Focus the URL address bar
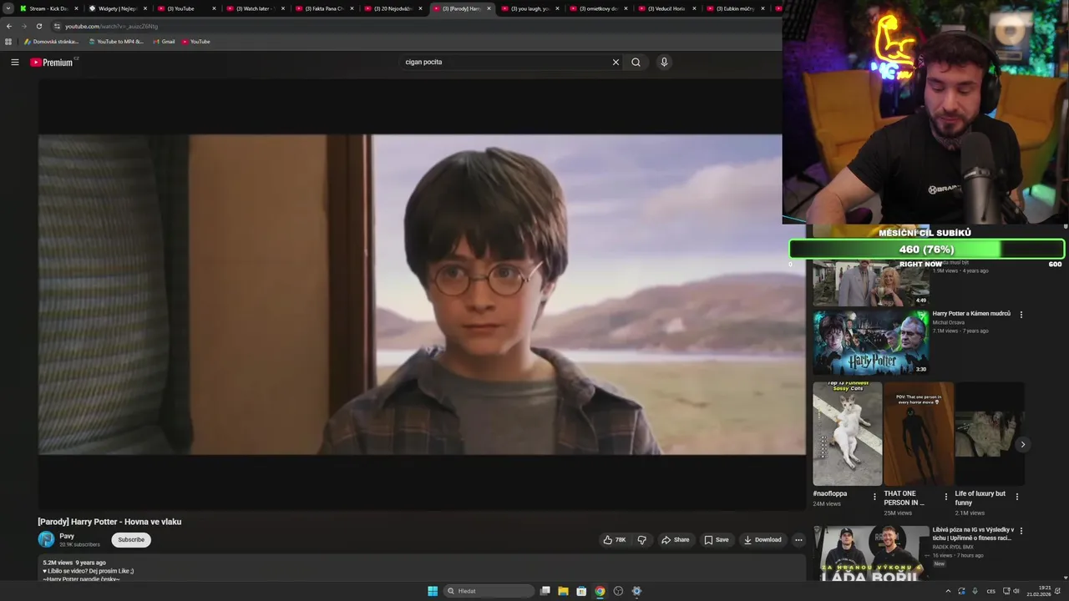Screen dimensions: 1069x601 (x=418, y=26)
